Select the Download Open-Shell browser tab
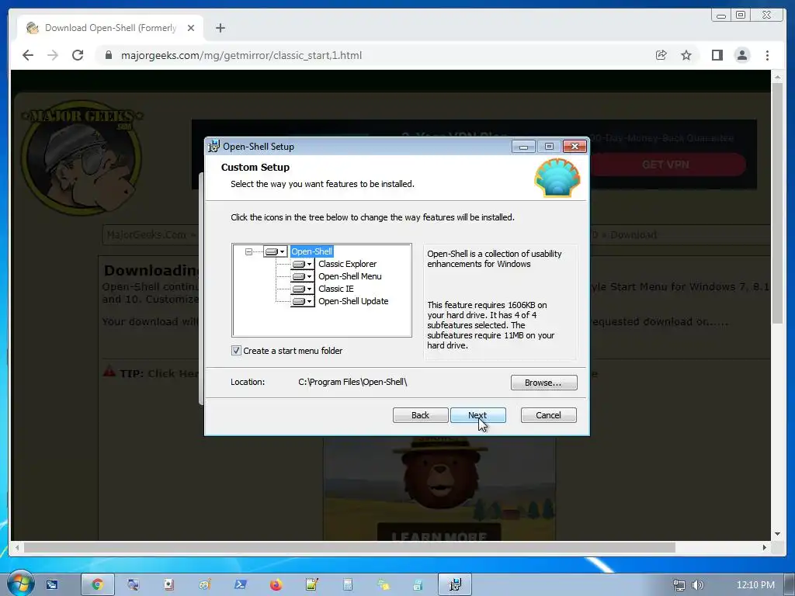 [x=110, y=28]
